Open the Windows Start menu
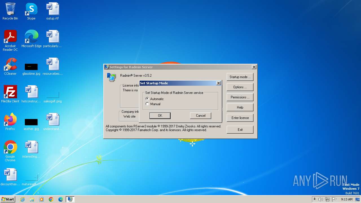 8,199
